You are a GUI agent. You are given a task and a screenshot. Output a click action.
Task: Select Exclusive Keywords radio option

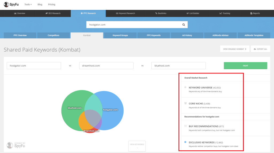(185, 142)
